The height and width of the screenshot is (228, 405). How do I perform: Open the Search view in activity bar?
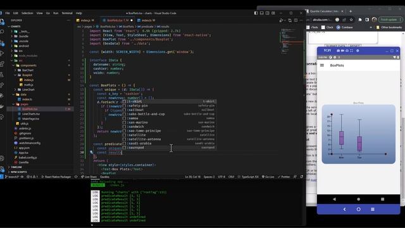click(2, 32)
